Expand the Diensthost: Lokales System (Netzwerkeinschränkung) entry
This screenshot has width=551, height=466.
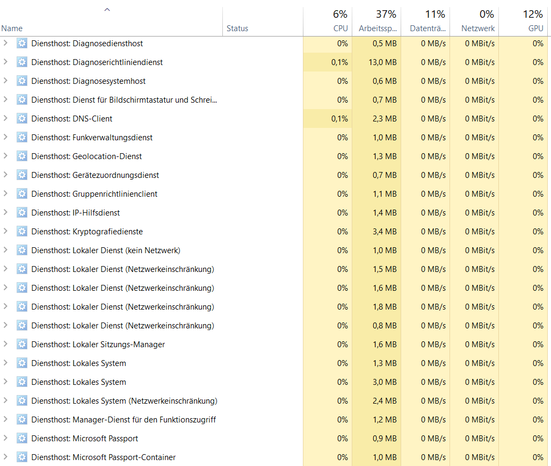pyautogui.click(x=5, y=400)
